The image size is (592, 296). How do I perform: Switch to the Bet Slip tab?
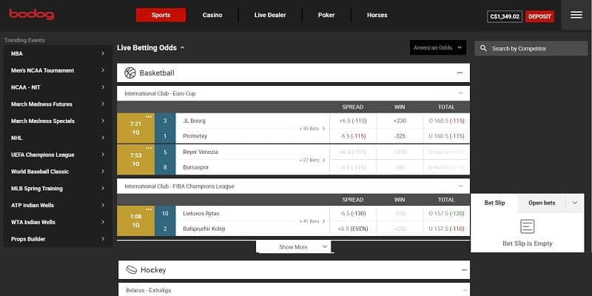coord(494,203)
